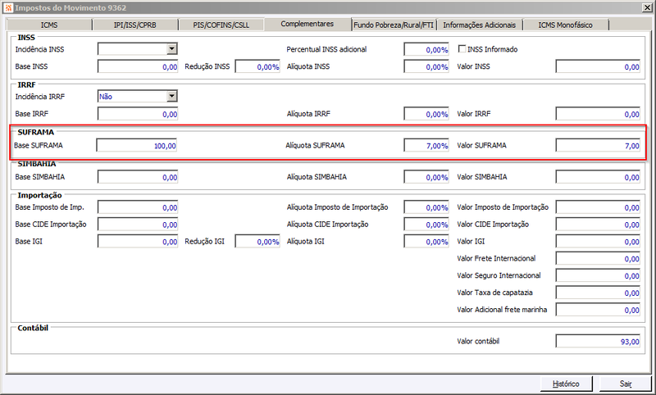Viewport: 656px width, 395px height.
Task: Select the Alíquota IRRF field
Action: tap(426, 114)
